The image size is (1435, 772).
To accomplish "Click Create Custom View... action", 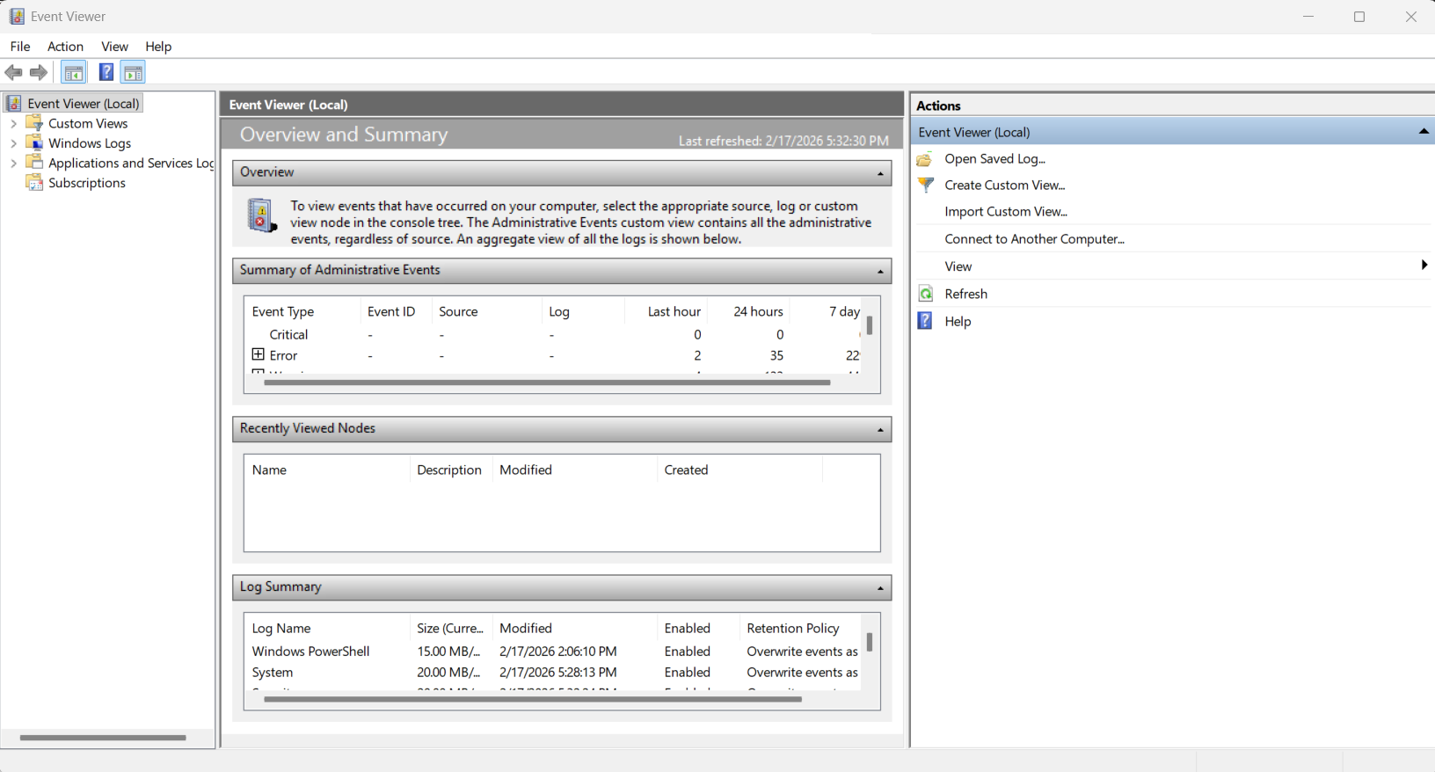I will click(1004, 186).
